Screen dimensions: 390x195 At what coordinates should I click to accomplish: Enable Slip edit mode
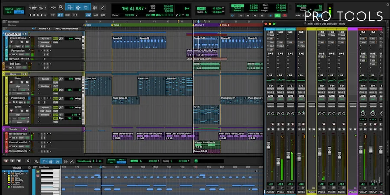tap(9, 12)
